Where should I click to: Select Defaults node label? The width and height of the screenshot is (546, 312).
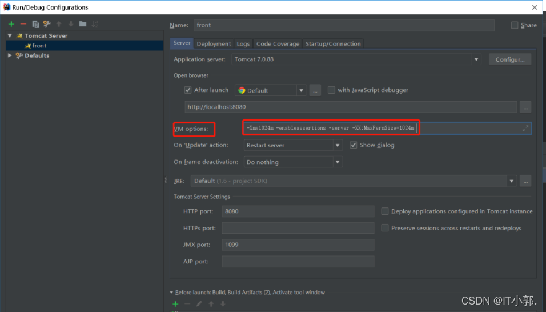pyautogui.click(x=37, y=55)
